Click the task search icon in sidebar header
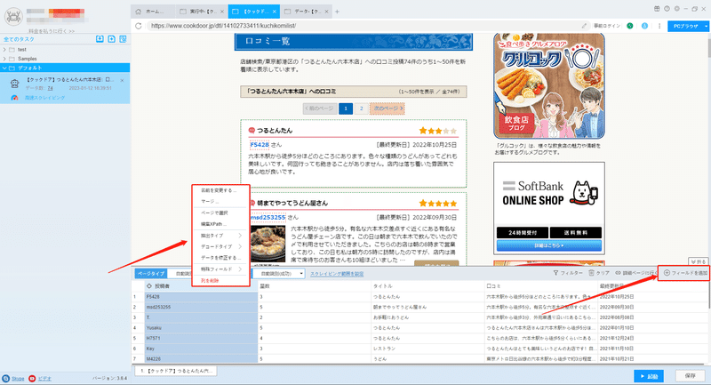 (x=123, y=39)
